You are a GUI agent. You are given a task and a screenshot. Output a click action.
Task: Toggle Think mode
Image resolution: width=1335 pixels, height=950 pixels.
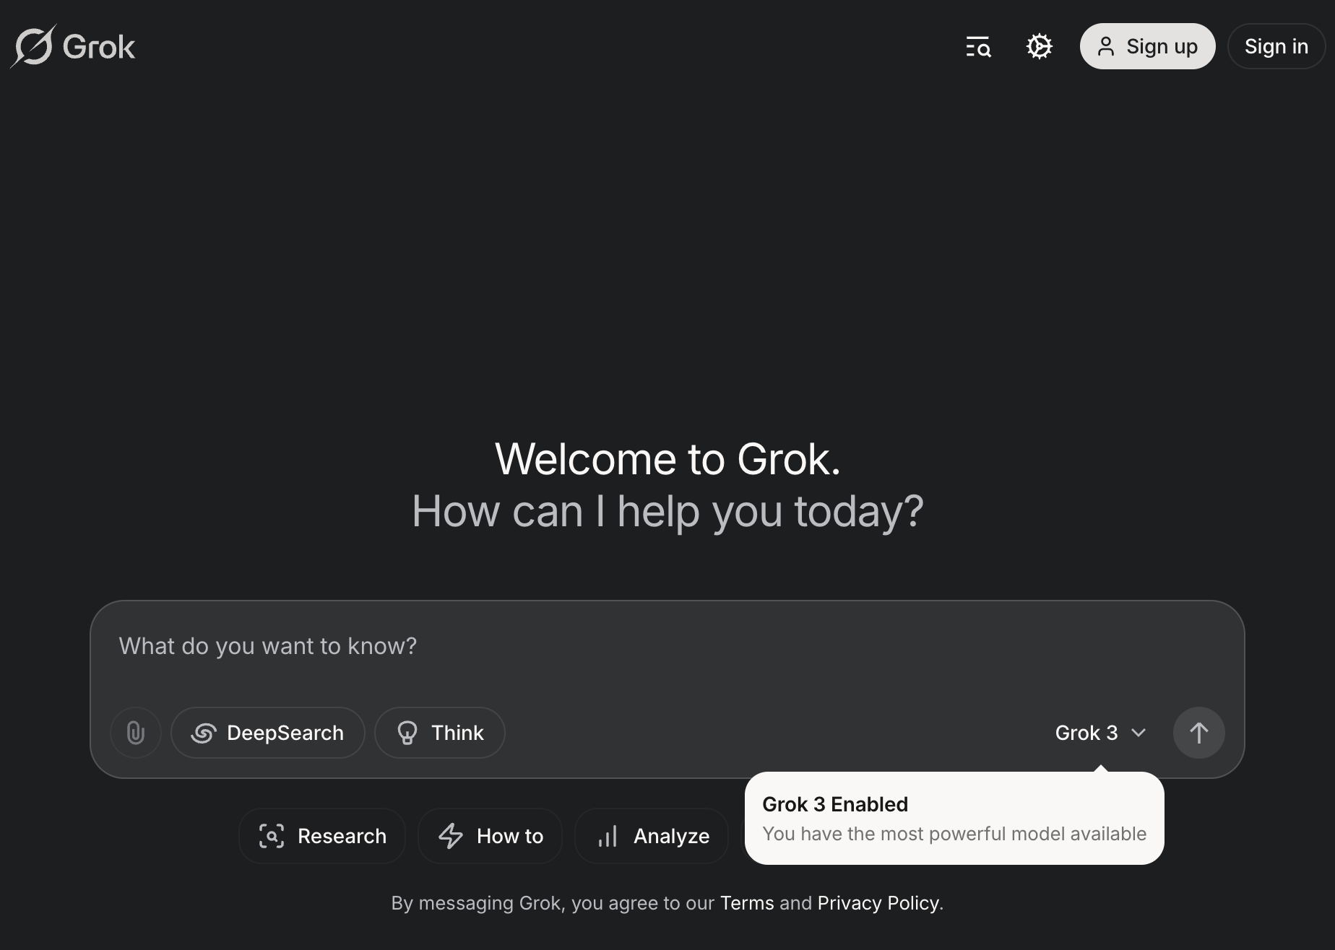click(x=440, y=733)
